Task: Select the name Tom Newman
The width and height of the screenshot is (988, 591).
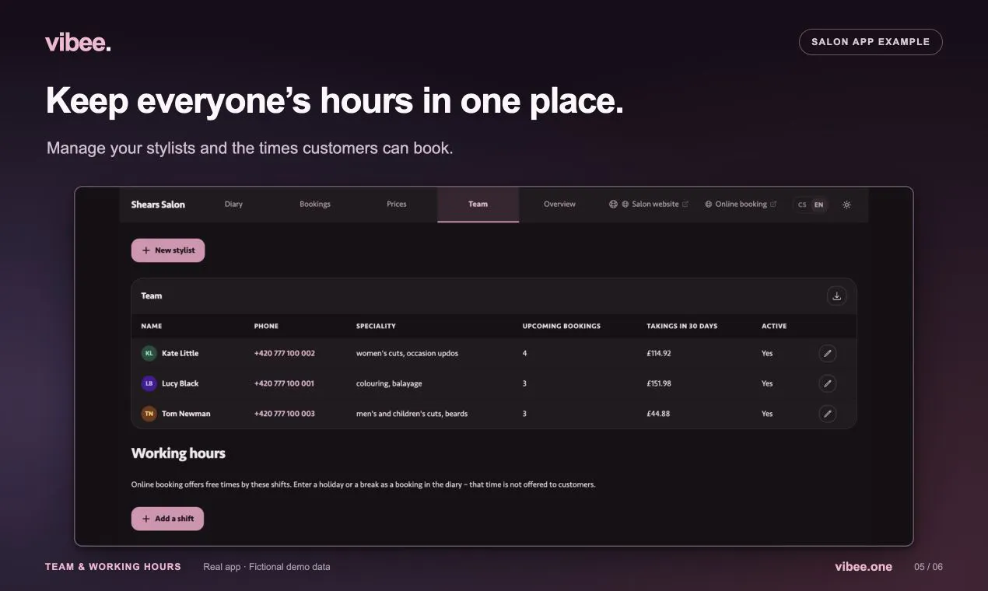Action: [186, 414]
